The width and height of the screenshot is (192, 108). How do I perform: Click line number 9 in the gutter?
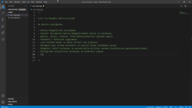tap(34, 37)
